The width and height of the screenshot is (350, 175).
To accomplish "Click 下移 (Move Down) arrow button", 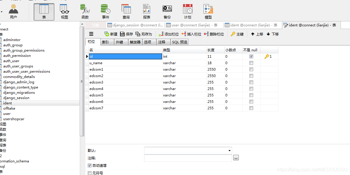I will (x=273, y=34).
